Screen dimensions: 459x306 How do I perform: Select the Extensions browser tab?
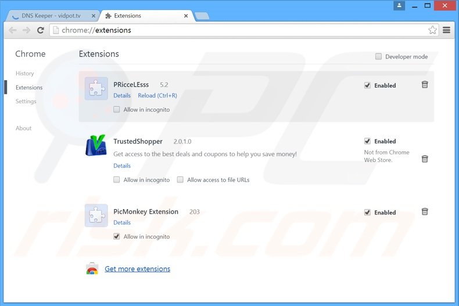(x=146, y=16)
